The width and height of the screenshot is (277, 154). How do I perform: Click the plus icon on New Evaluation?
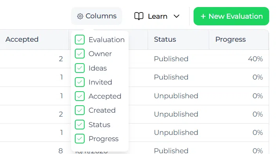[203, 16]
